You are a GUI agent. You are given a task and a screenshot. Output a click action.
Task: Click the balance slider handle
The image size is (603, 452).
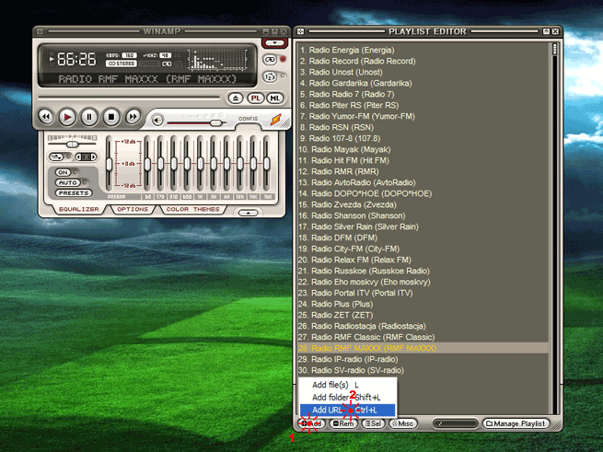point(72,145)
